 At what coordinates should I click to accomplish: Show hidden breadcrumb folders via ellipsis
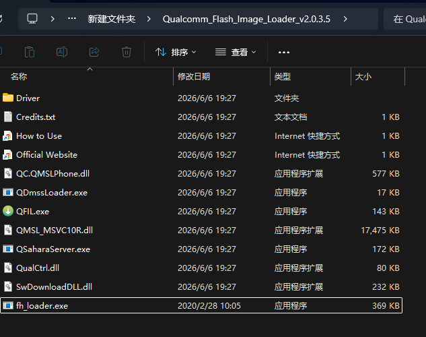coord(72,18)
